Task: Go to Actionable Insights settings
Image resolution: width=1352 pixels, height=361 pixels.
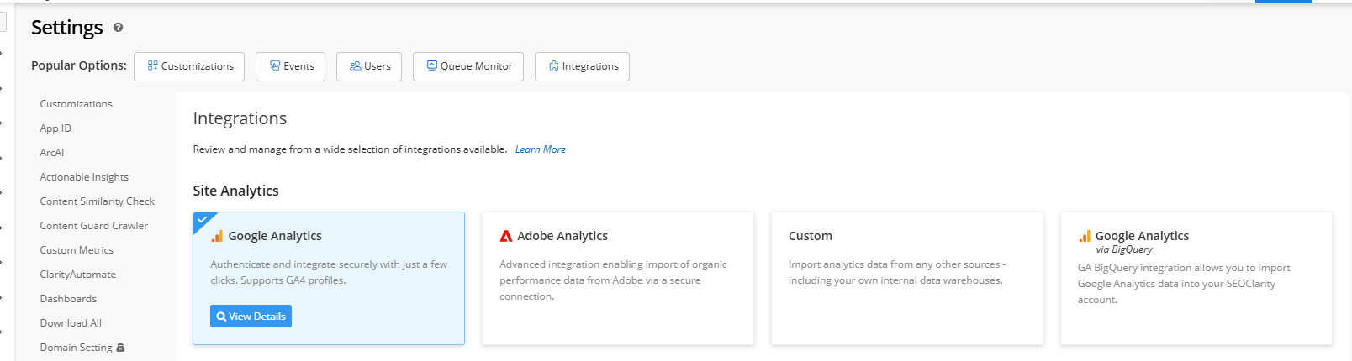Action: click(84, 177)
